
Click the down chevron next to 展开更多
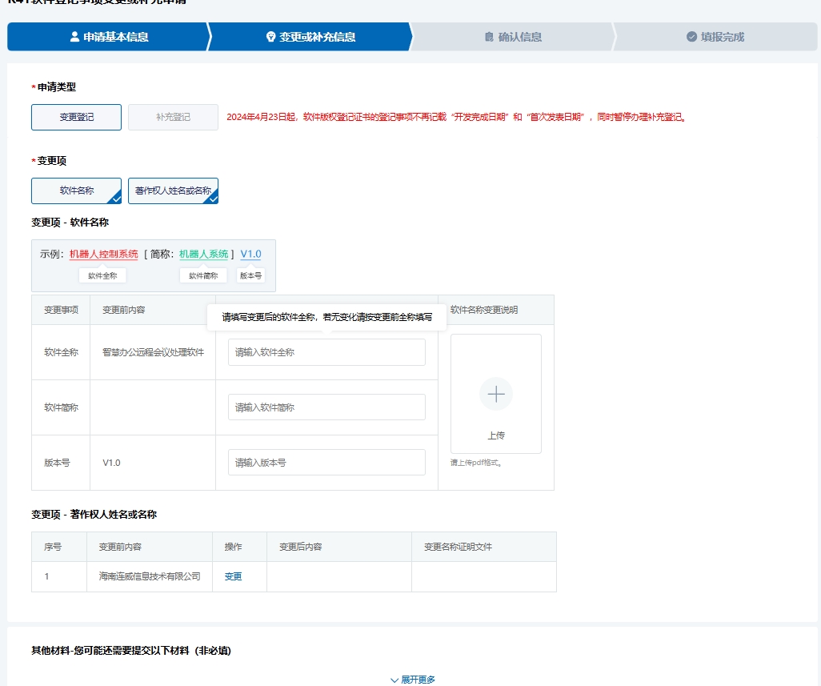coord(394,680)
